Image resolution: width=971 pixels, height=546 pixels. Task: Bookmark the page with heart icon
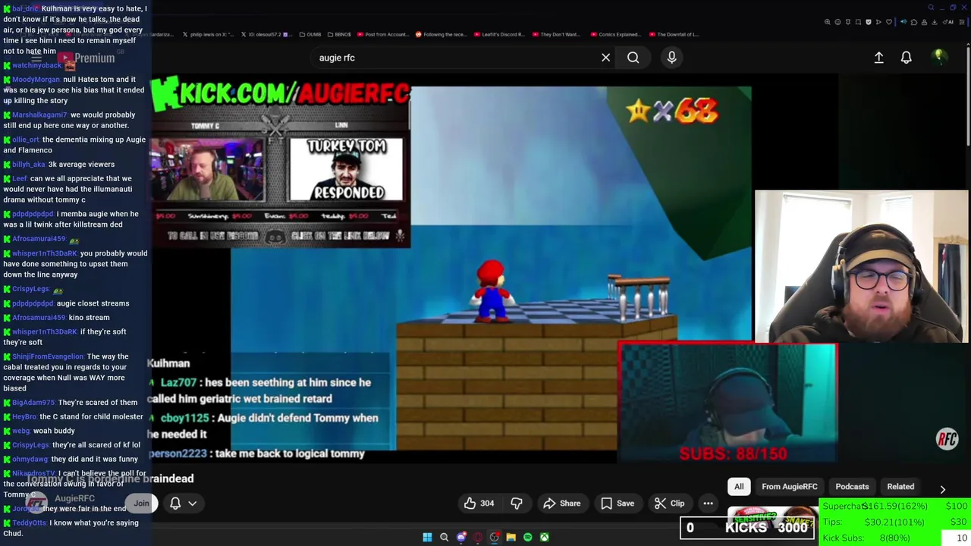(x=889, y=22)
